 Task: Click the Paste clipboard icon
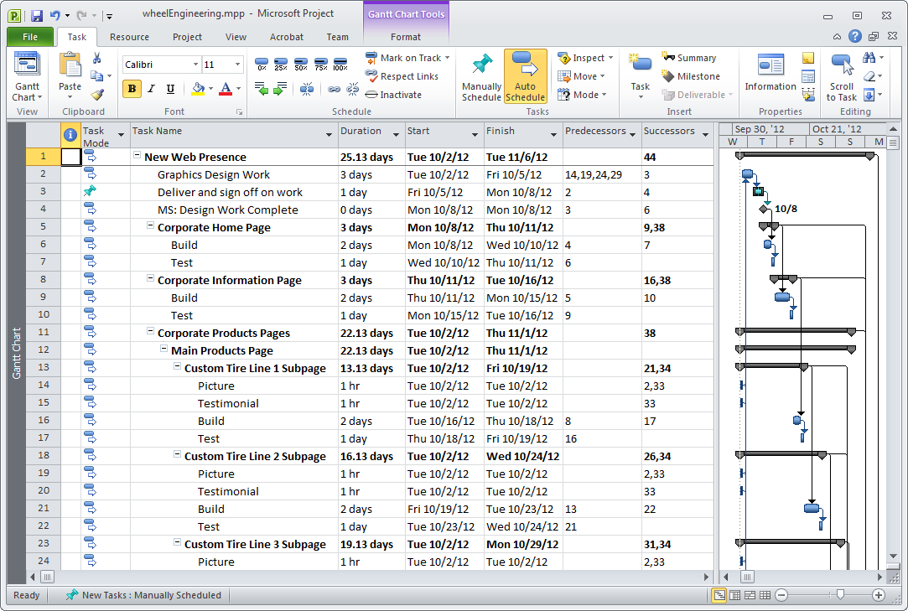(x=70, y=65)
